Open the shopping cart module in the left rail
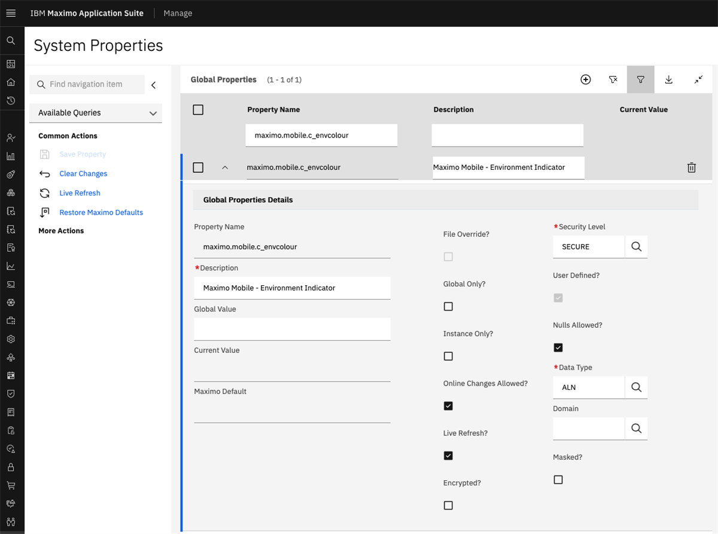The image size is (718, 534). (11, 485)
